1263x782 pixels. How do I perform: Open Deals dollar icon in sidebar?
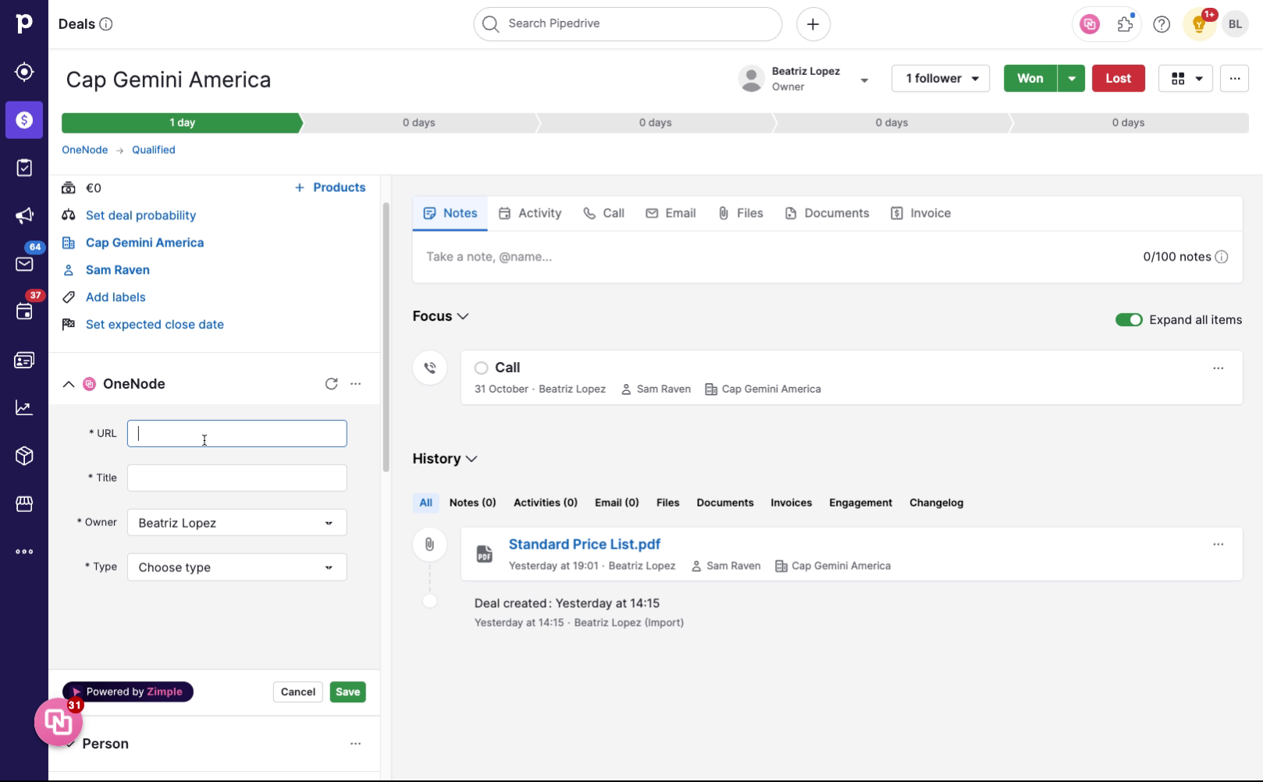[x=24, y=120]
